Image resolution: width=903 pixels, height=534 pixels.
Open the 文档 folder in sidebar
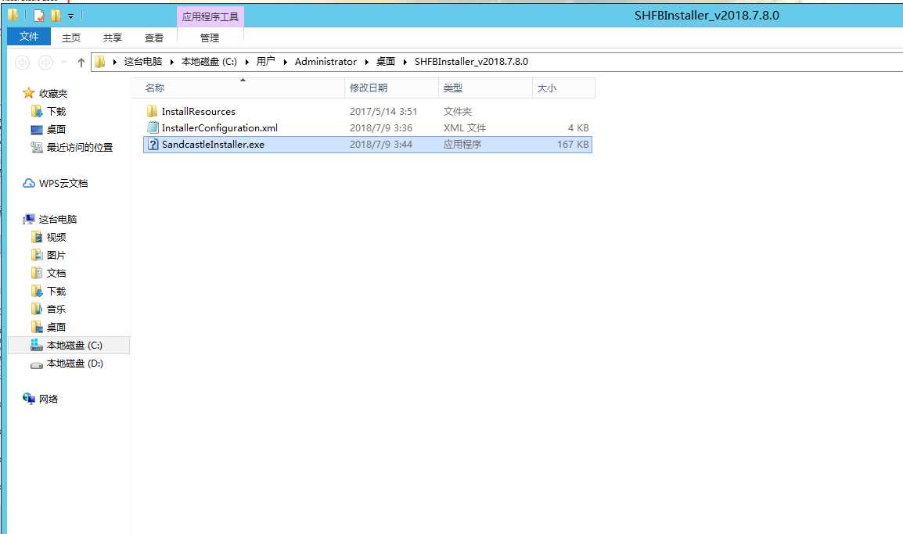(56, 273)
